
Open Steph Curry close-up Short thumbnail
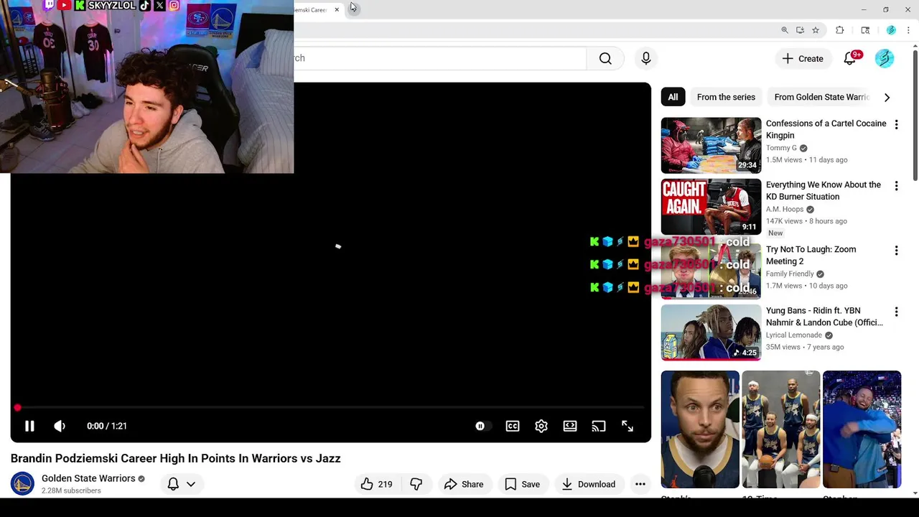[x=700, y=429]
